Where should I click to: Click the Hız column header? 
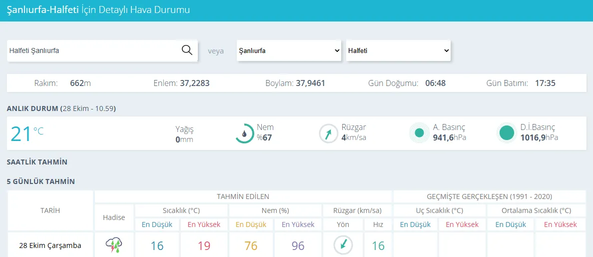[378, 224]
